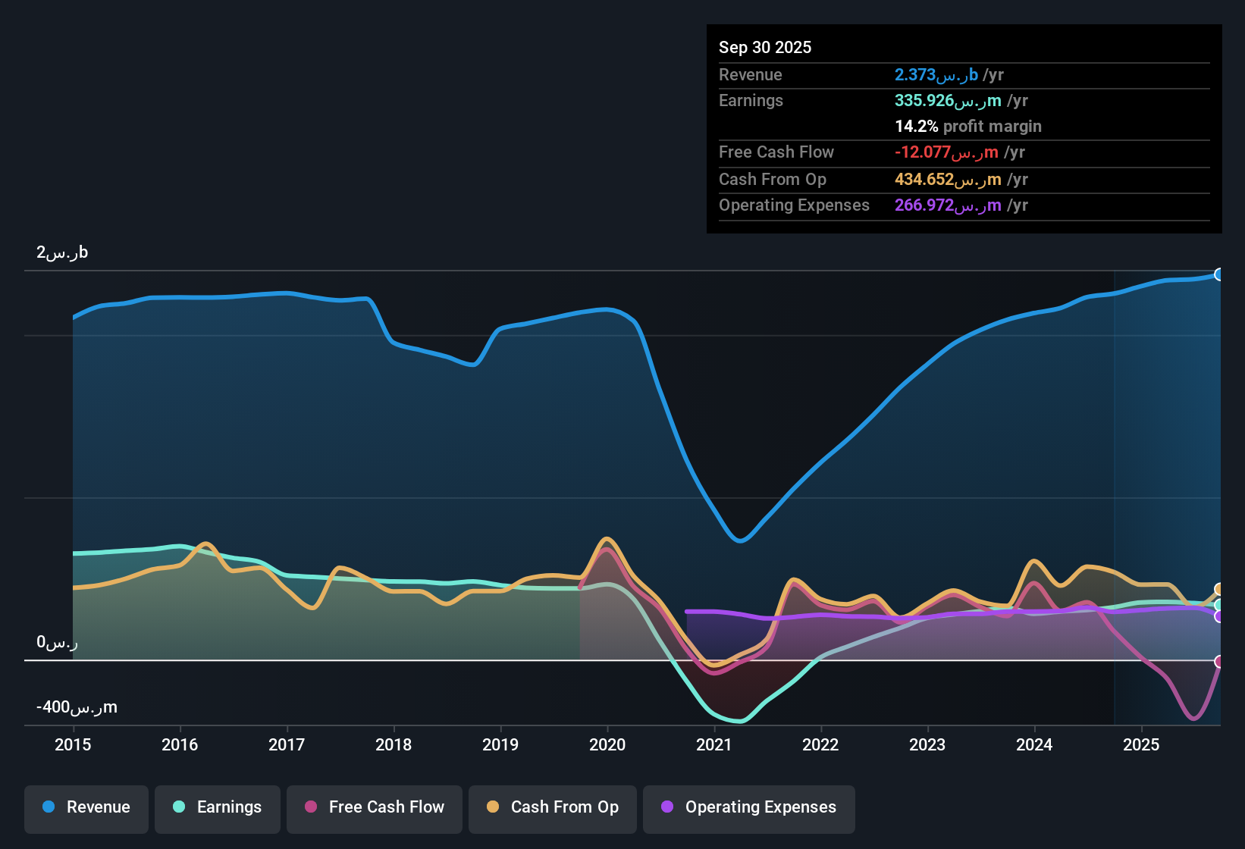
Task: Select the 2025 year label
Action: 1142,745
